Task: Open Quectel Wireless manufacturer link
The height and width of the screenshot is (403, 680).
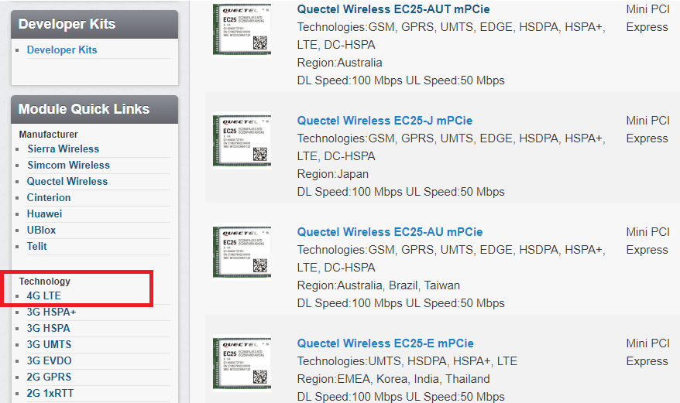Action: pos(67,181)
